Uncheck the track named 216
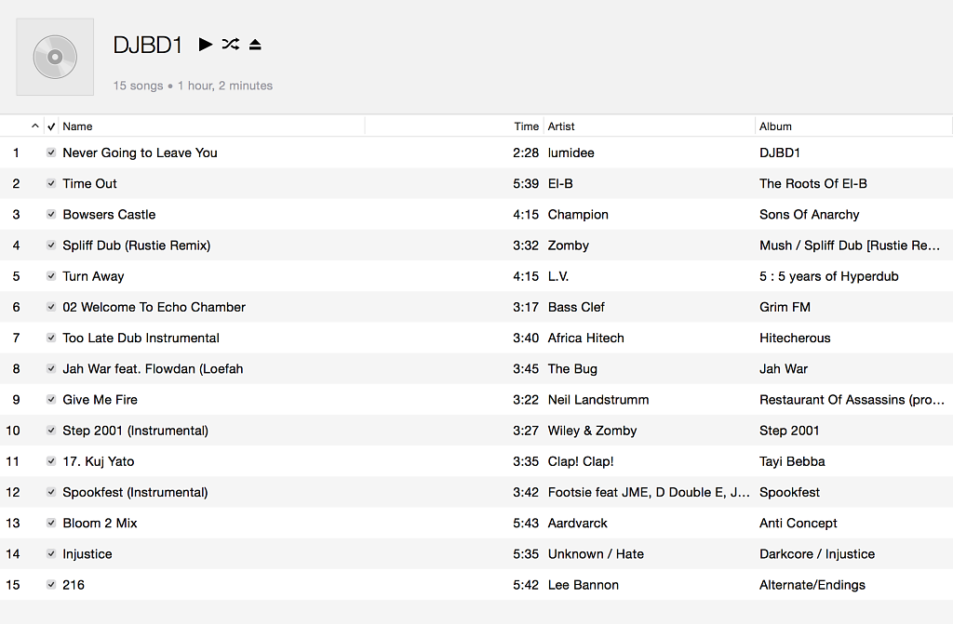 (51, 585)
